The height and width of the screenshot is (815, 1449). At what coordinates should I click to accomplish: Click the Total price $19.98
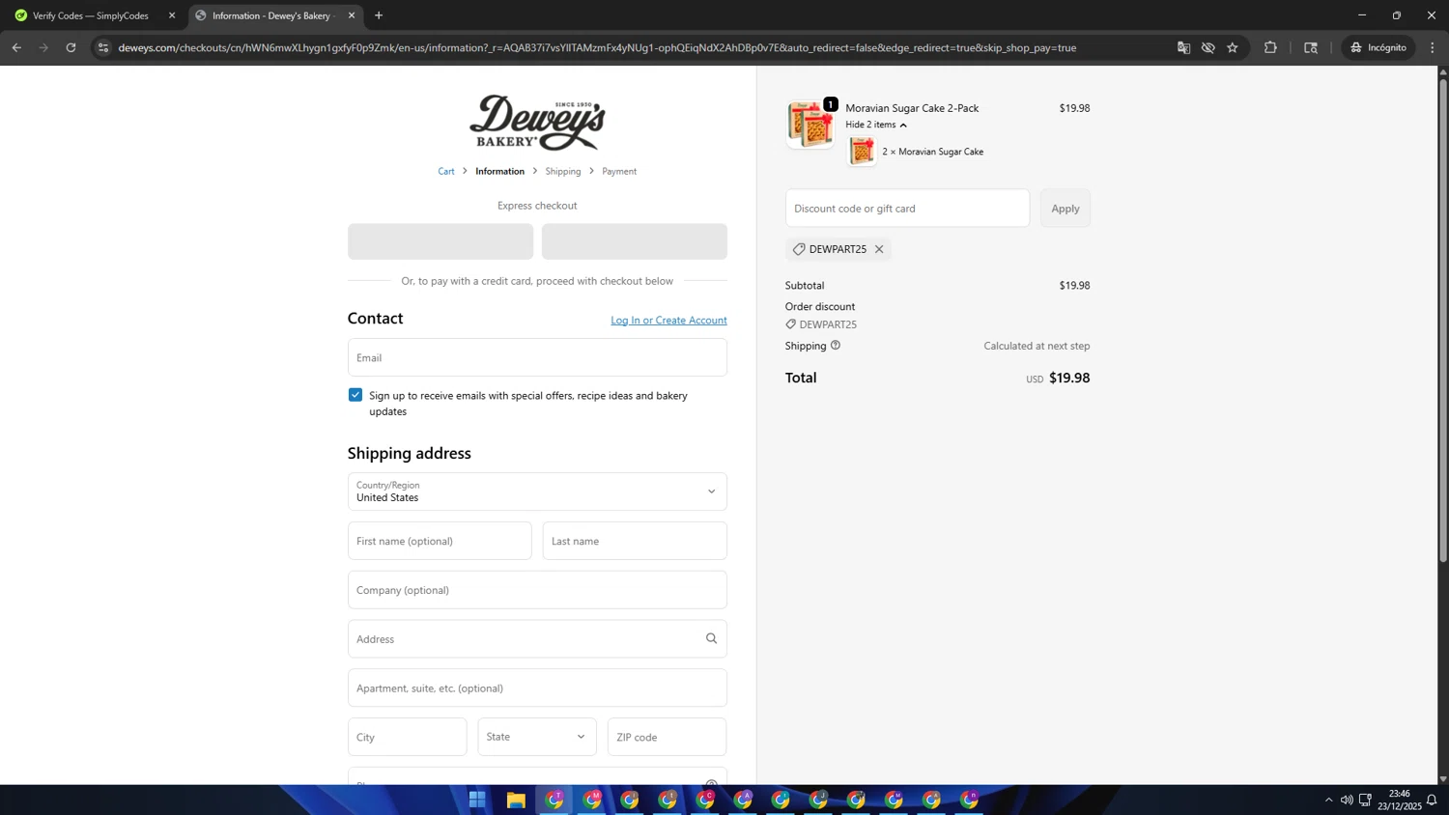pyautogui.click(x=1069, y=378)
